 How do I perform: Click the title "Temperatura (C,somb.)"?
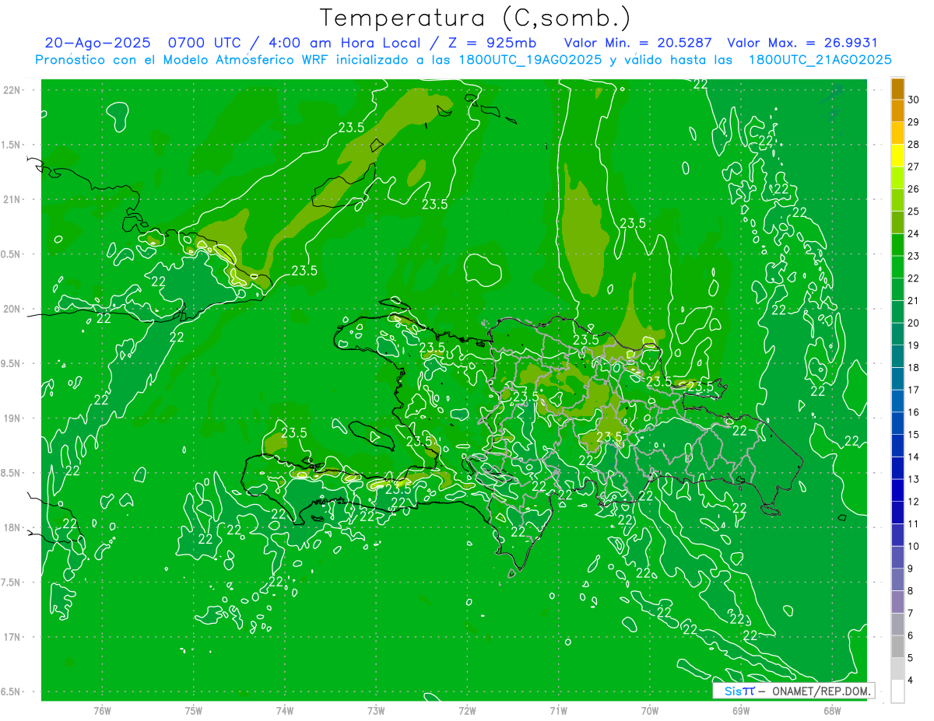pos(476,19)
